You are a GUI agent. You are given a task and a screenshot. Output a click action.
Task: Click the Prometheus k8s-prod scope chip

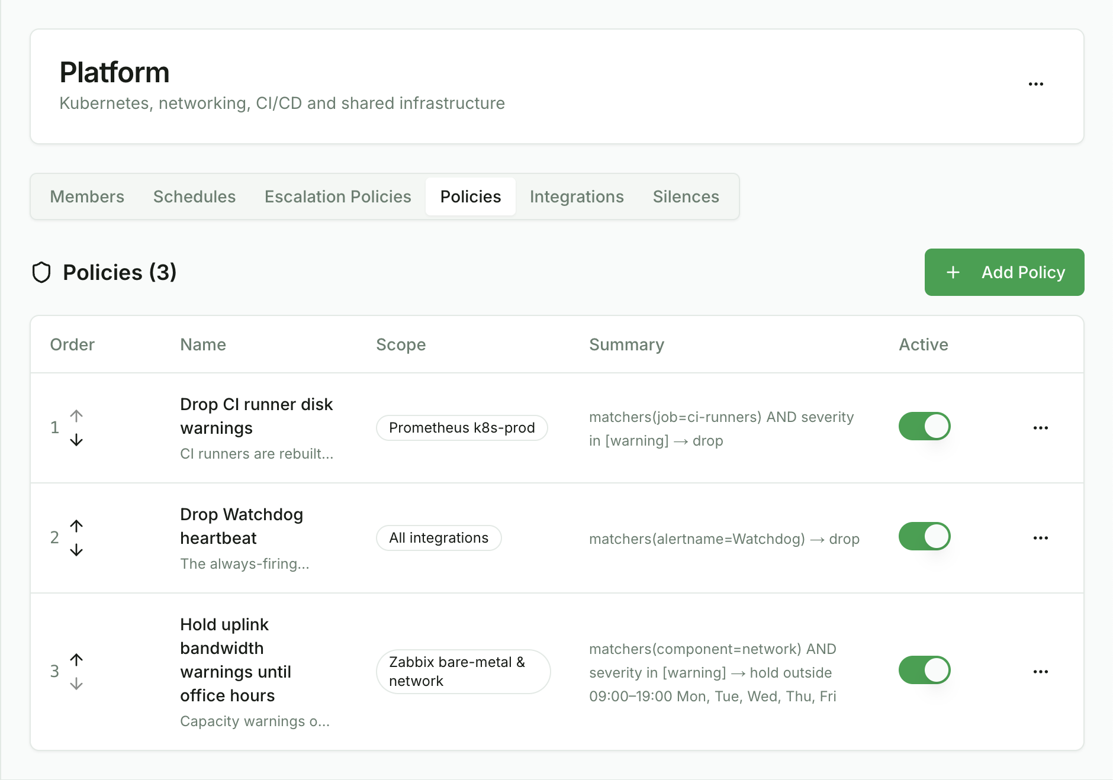[x=462, y=428]
